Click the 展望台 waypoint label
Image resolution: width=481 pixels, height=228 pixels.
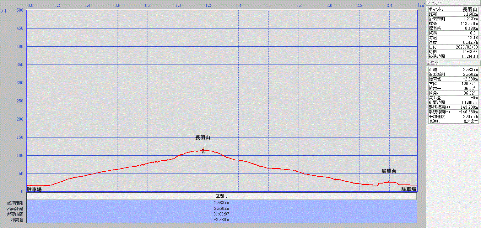point(389,171)
